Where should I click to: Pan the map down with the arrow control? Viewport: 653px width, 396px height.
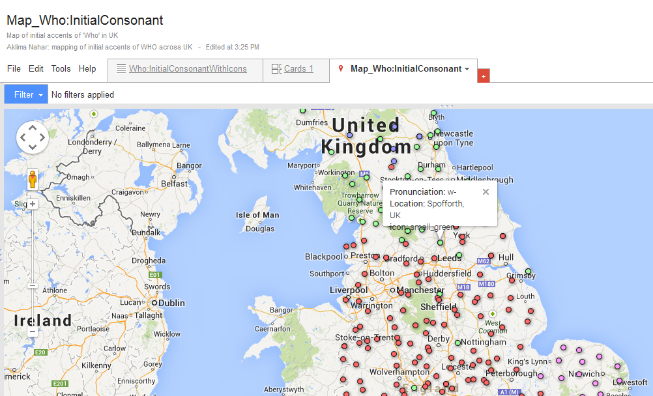33,147
